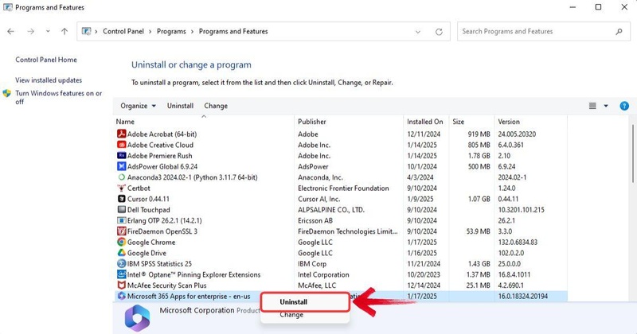Click the change view list icon
The image size is (637, 334).
(x=592, y=106)
